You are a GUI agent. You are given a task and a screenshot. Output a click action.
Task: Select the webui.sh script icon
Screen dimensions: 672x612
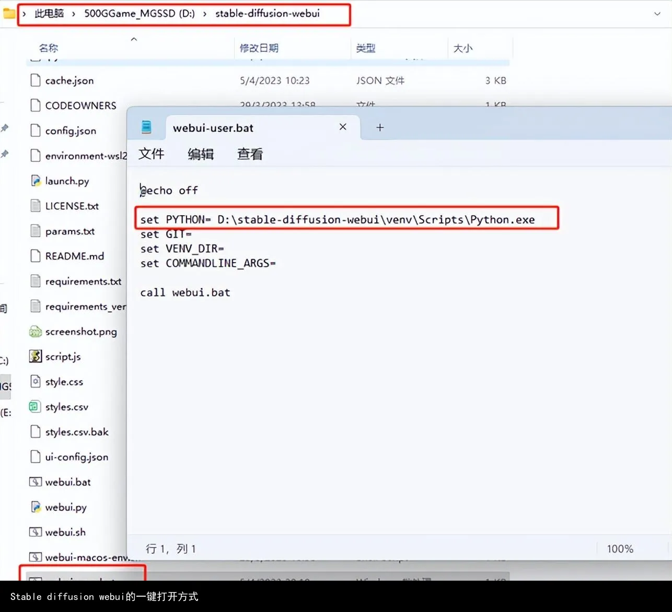point(36,532)
